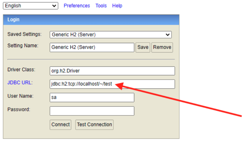
Task: Click the Setting Name input field
Action: tap(92, 47)
